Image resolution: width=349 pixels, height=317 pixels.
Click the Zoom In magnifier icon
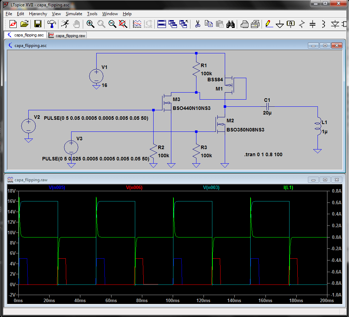coord(90,24)
